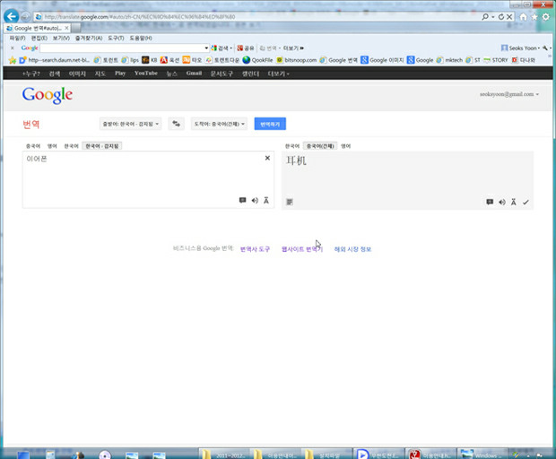556x459 pixels.
Task: Select 한국어 - 감지됨 source quick tab
Action: [102, 146]
